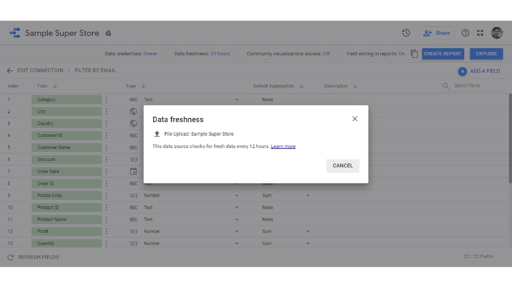Click the Looker Studio logo
The image size is (512, 288).
click(15, 33)
